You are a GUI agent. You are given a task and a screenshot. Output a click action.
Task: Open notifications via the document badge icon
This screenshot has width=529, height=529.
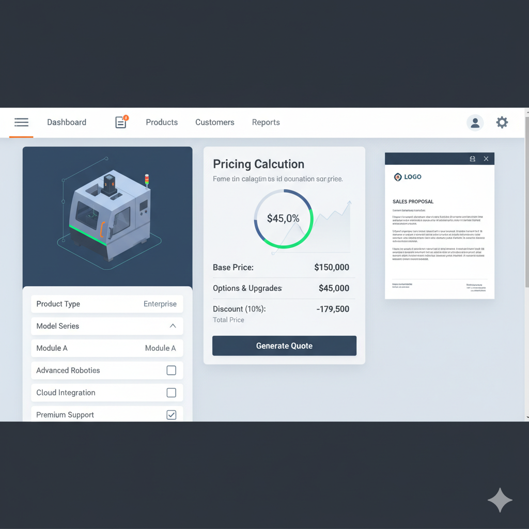click(120, 122)
